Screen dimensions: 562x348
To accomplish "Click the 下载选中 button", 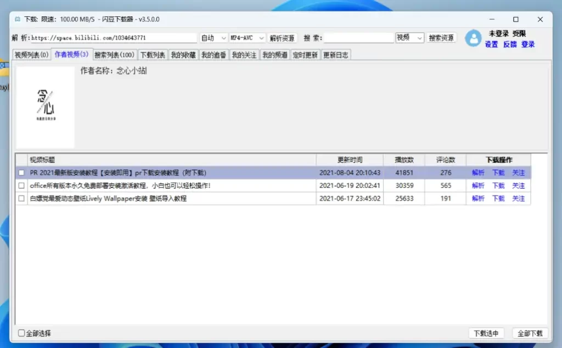I will coord(486,333).
